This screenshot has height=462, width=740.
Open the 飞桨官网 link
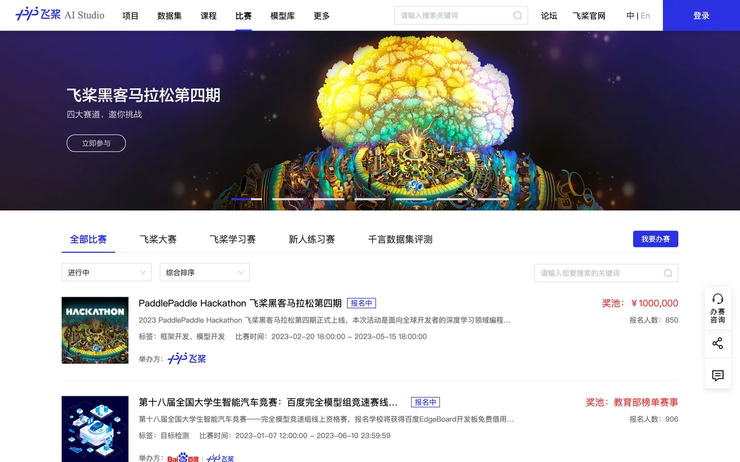pos(589,16)
